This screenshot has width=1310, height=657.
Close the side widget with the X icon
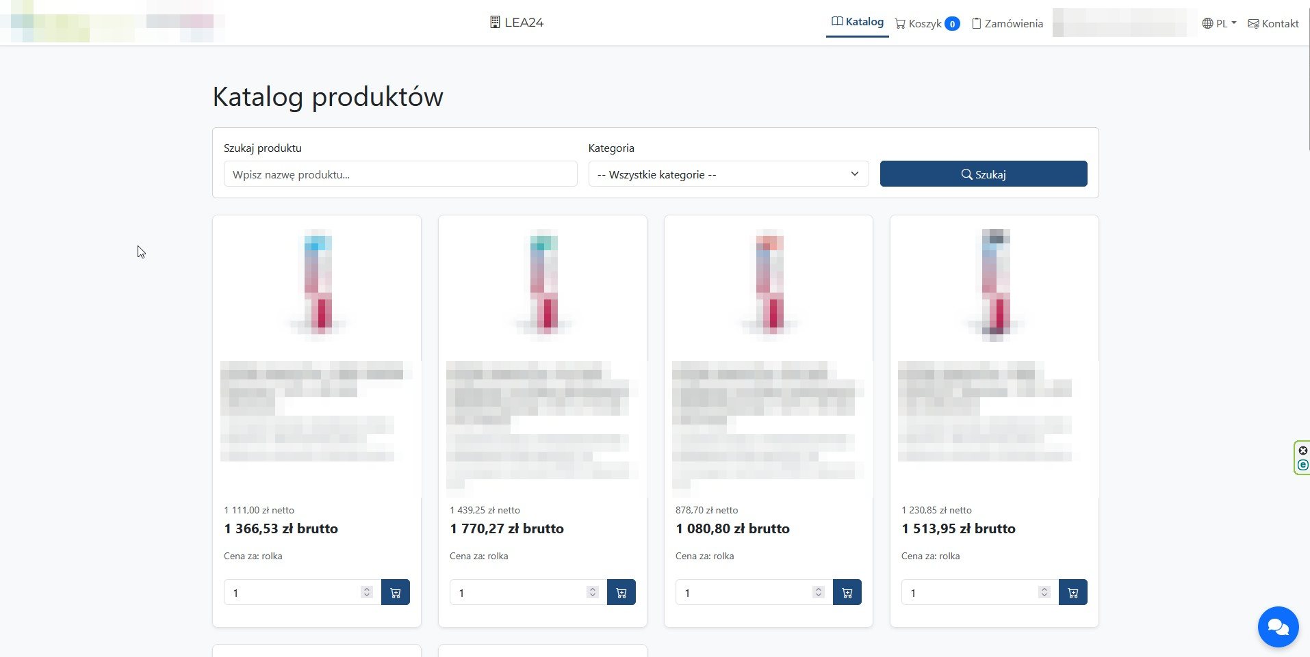(1303, 451)
